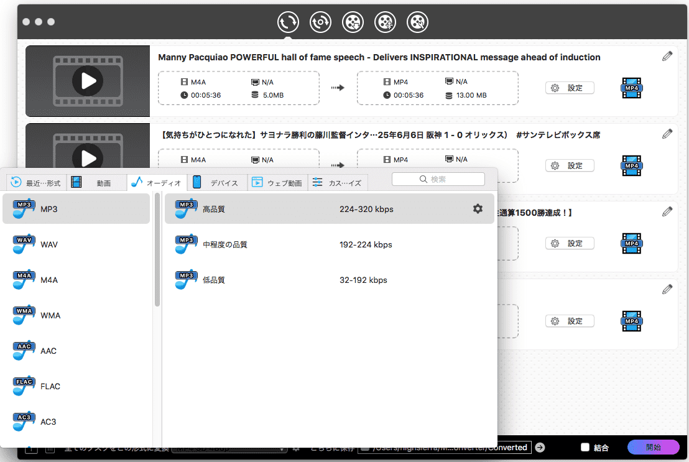The height and width of the screenshot is (462, 689).
Task: Play the Manny Pacquiao video thumbnail
Action: pyautogui.click(x=88, y=81)
